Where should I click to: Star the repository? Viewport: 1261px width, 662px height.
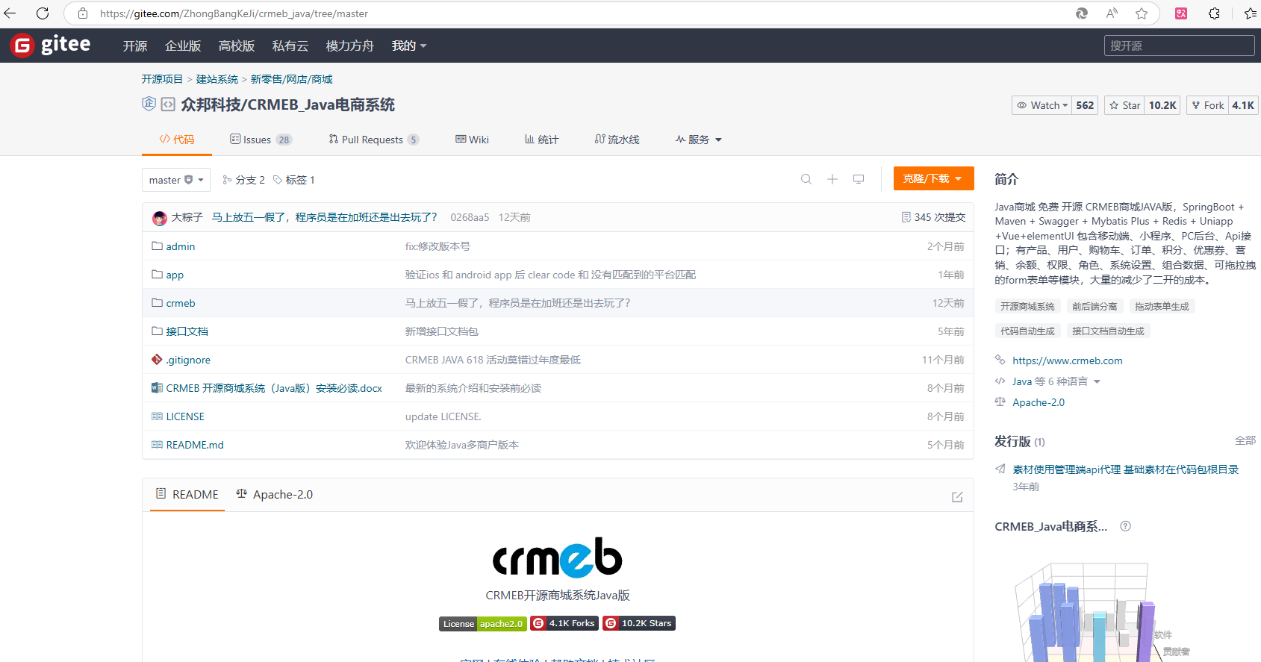click(x=1125, y=105)
